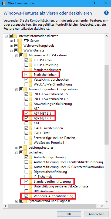
Task: Click the vertical scrollbar down arrow
Action: click(106, 201)
